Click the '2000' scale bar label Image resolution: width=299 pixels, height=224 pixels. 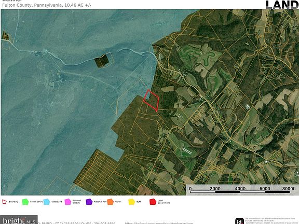[215, 189]
